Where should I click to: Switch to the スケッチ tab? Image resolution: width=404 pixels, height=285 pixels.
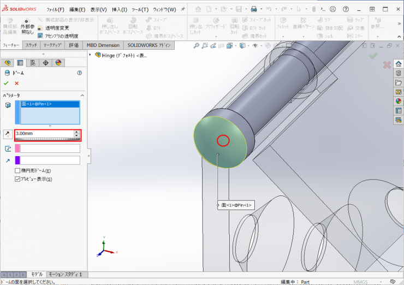point(31,45)
